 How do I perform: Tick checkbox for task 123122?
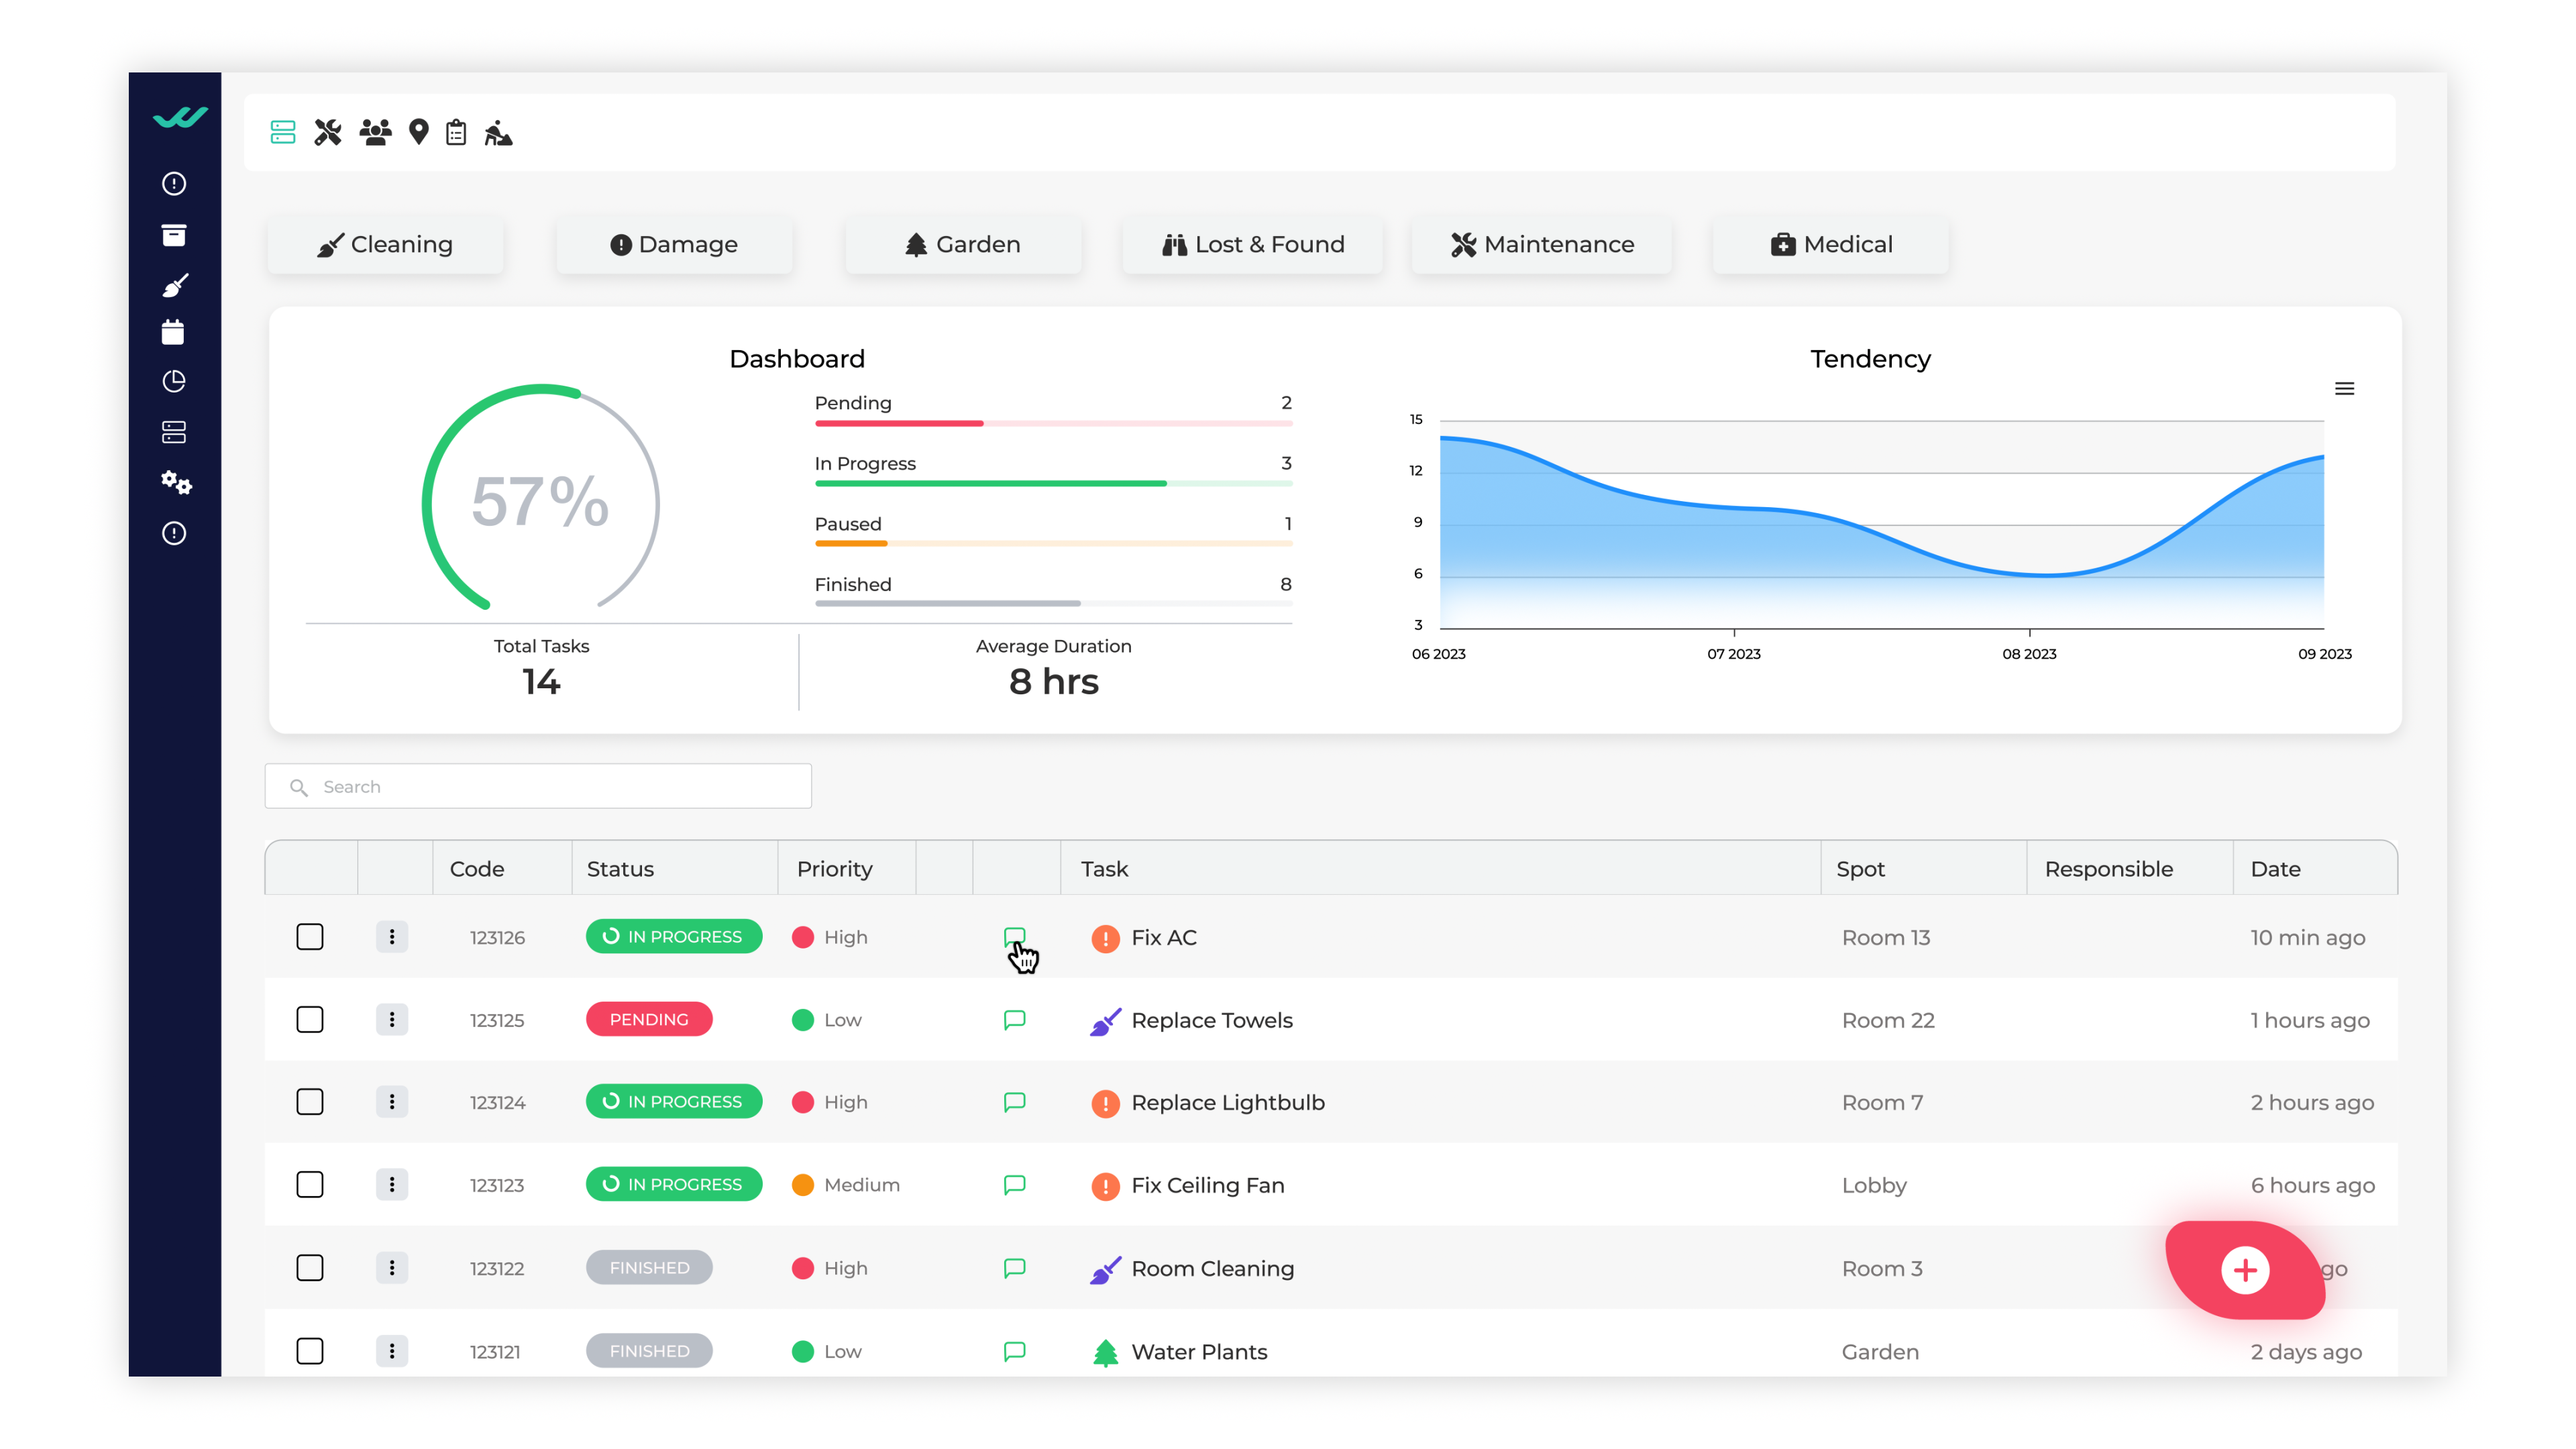coord(310,1268)
